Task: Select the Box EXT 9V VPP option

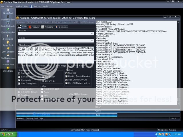Action: 43,80
